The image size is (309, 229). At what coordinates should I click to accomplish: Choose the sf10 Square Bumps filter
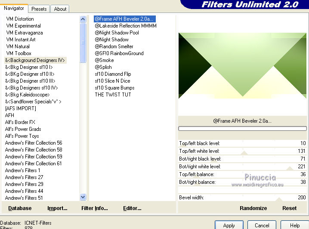114,88
